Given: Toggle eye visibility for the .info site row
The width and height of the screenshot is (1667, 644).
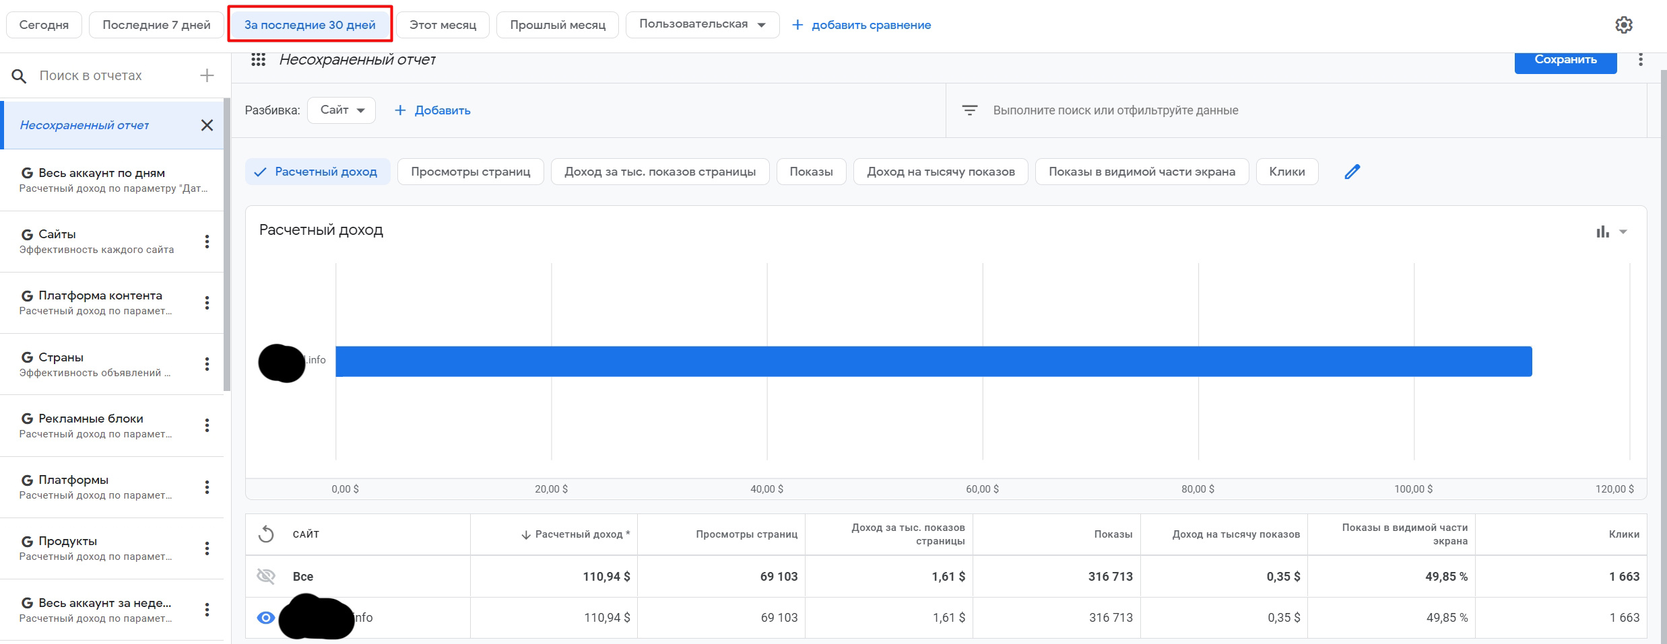Looking at the screenshot, I should [266, 618].
